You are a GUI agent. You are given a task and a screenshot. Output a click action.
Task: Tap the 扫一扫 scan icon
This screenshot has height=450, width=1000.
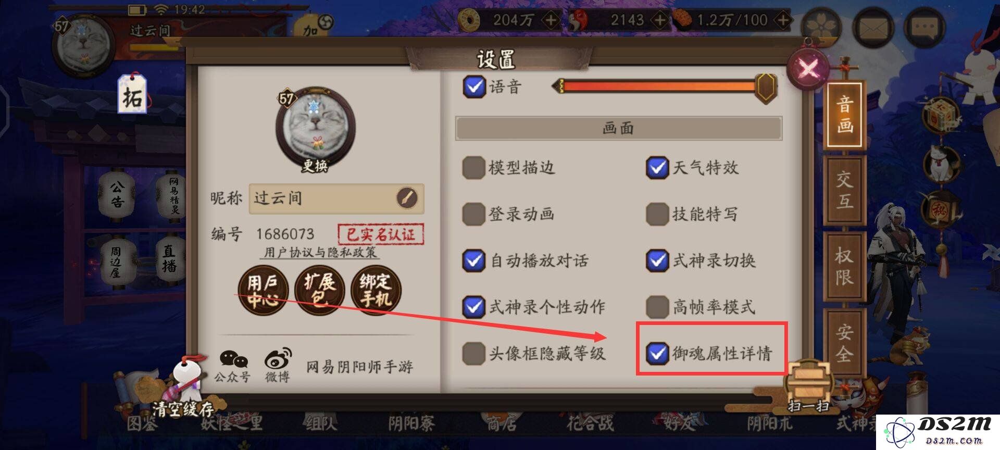click(x=808, y=386)
